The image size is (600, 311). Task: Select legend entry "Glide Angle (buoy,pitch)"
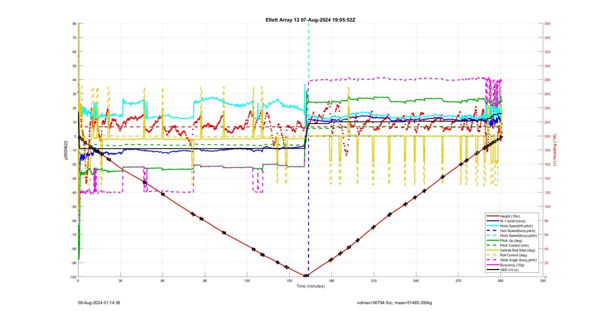(518, 260)
